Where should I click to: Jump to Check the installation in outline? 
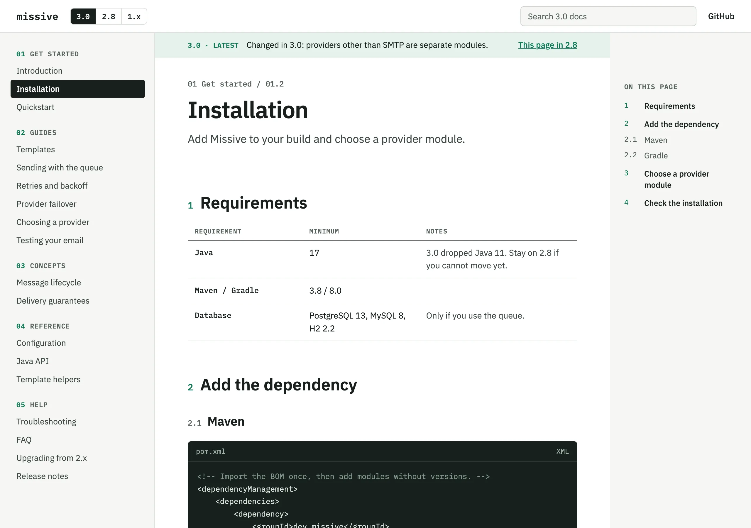pos(683,203)
